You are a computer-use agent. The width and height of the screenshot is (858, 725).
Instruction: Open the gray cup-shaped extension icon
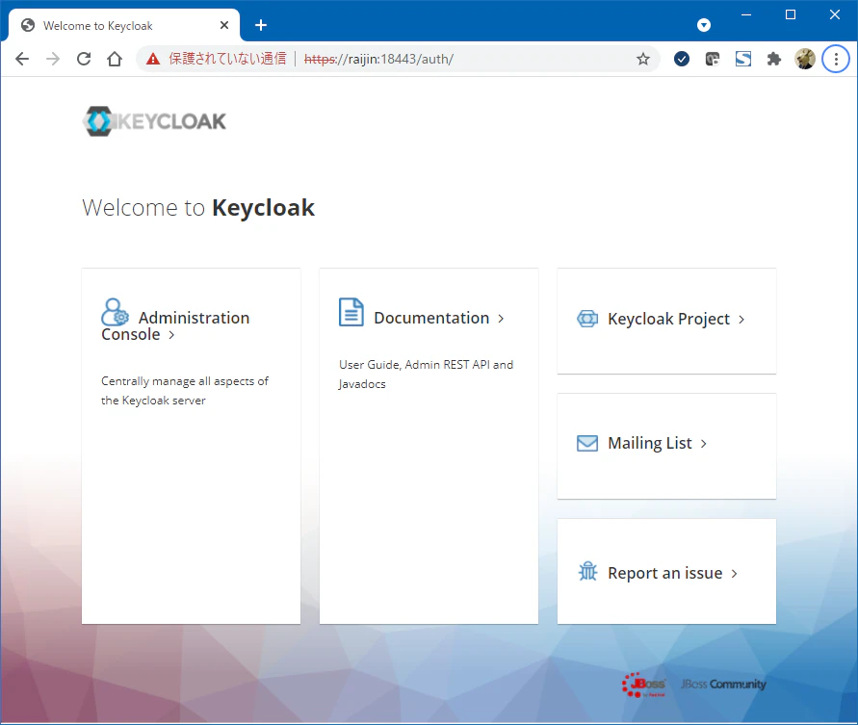712,59
